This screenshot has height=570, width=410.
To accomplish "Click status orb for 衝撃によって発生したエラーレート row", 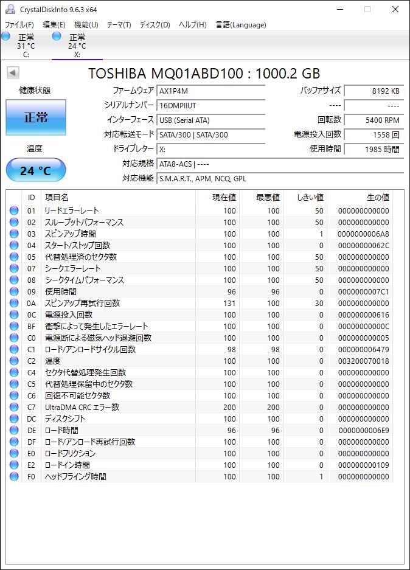I will [14, 326].
